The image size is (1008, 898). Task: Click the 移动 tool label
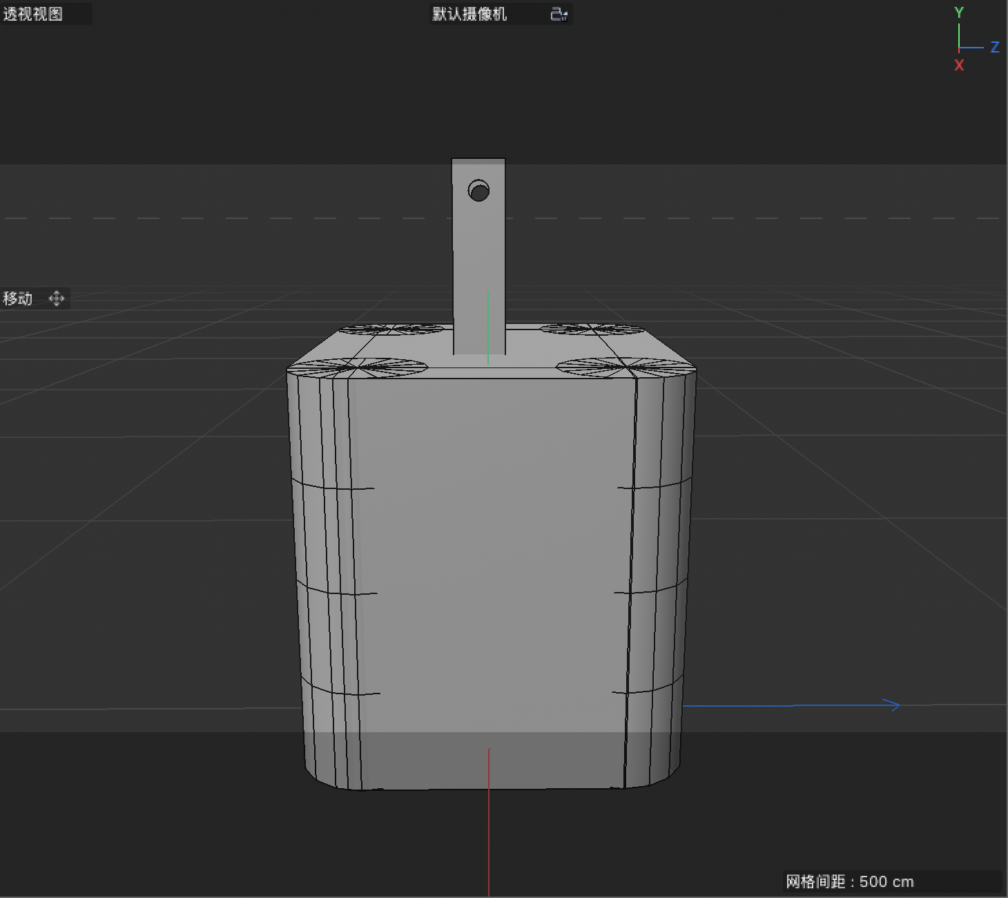(x=17, y=298)
